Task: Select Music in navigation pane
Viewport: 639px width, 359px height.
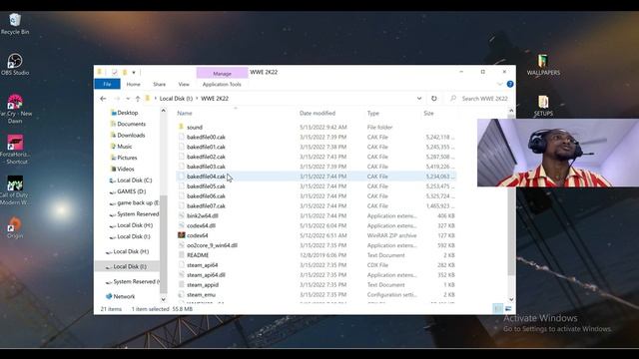Action: click(124, 147)
